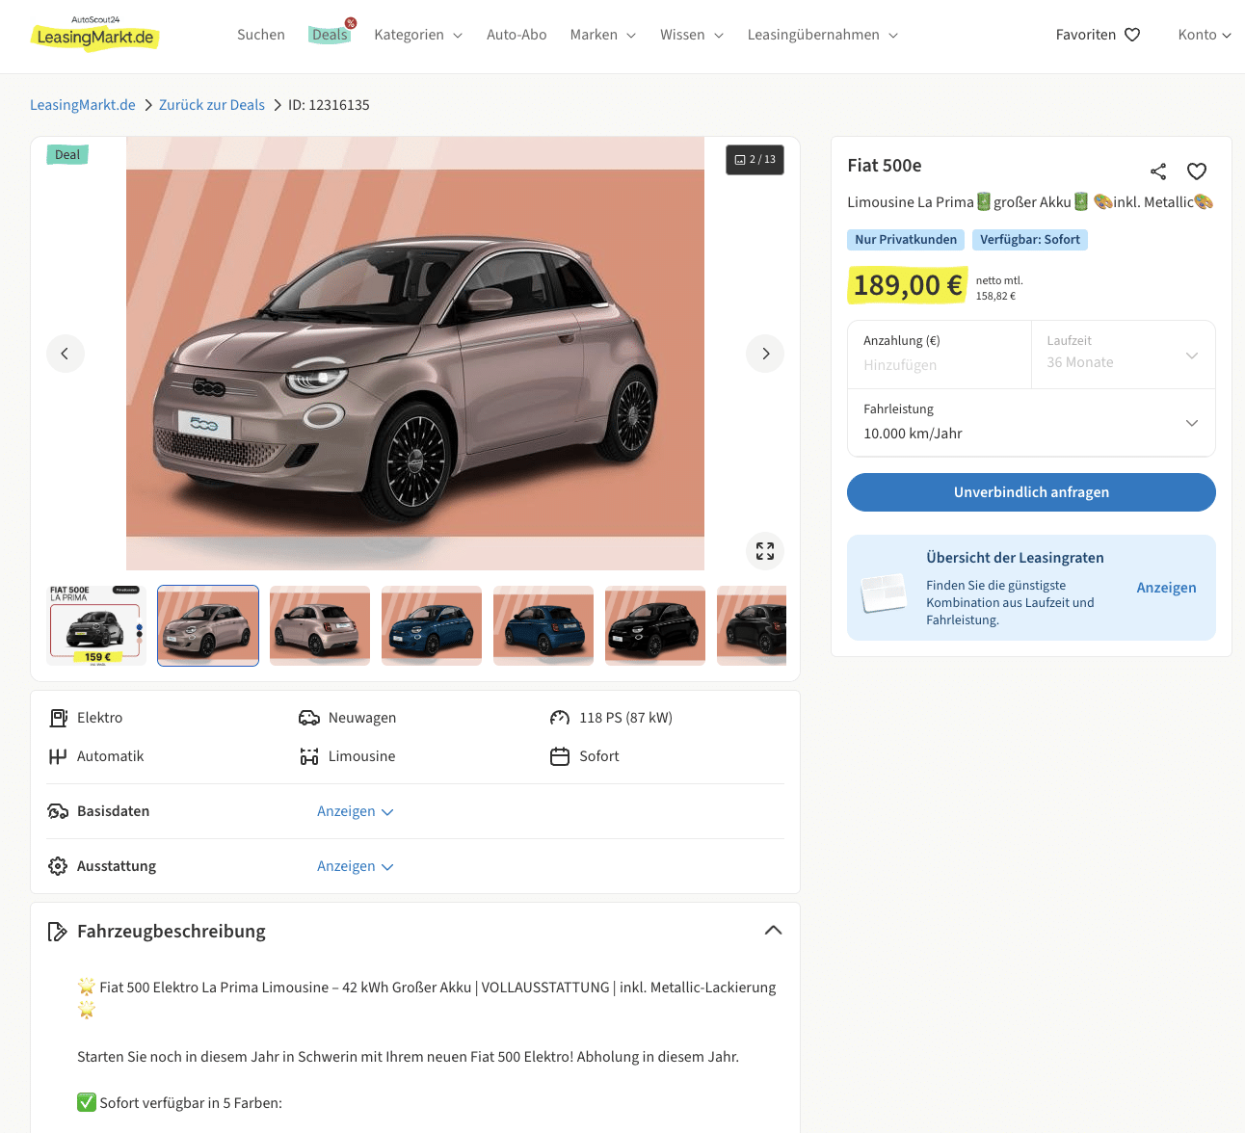1245x1133 pixels.
Task: Click the Anzahlung input field
Action: (940, 365)
